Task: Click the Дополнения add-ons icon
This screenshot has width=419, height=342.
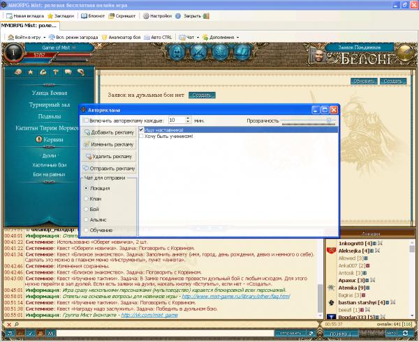Action: coord(205,38)
